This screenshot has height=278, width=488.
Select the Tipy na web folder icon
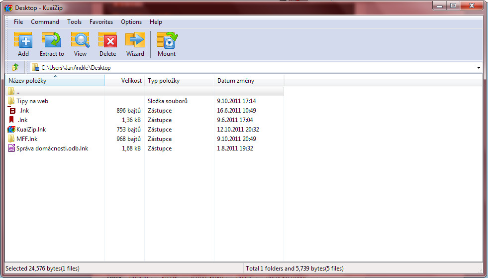coord(11,101)
